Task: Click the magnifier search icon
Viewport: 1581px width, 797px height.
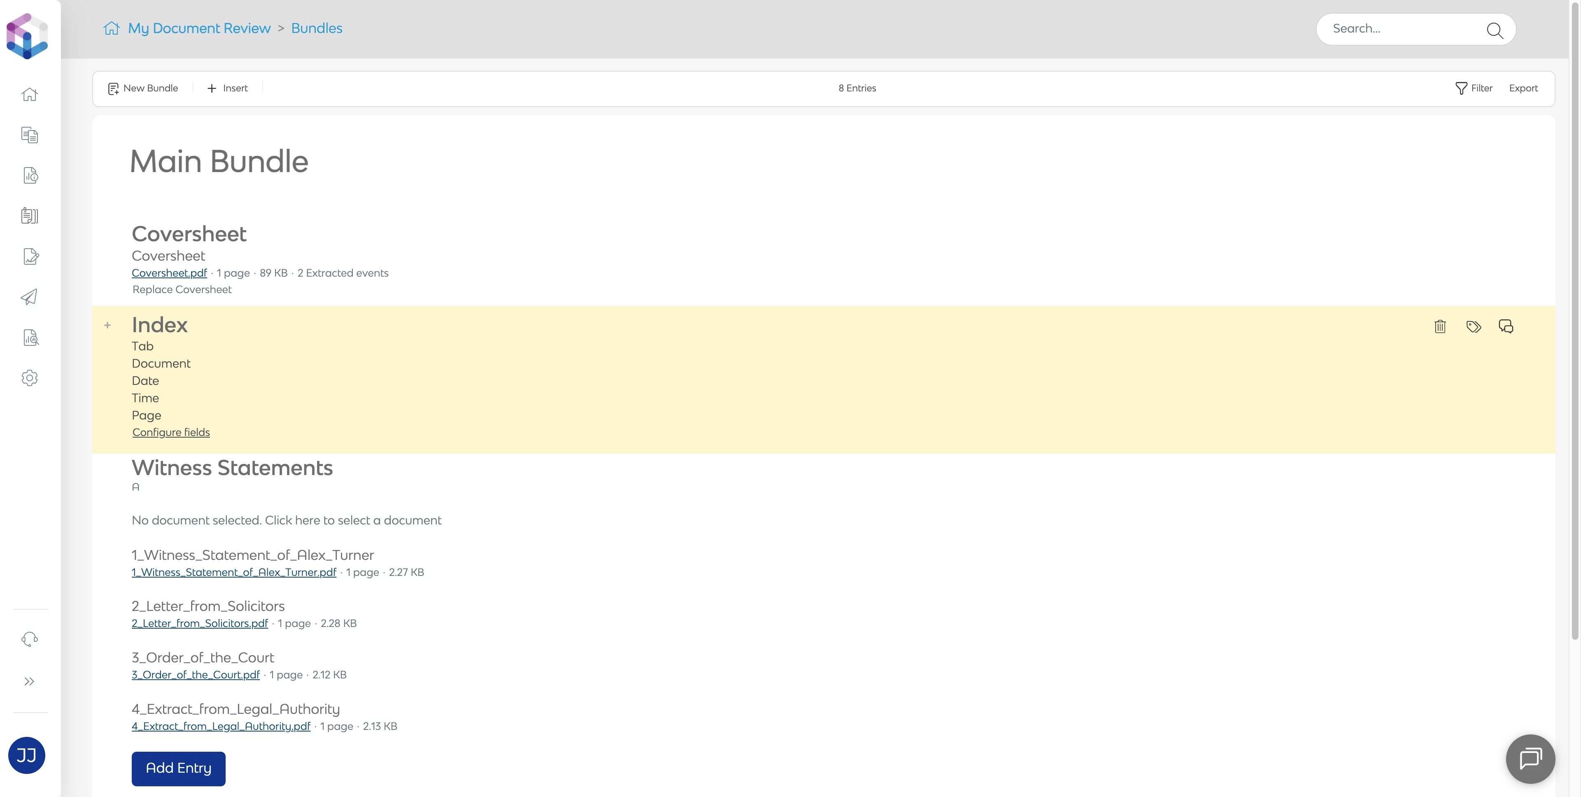Action: click(1495, 30)
